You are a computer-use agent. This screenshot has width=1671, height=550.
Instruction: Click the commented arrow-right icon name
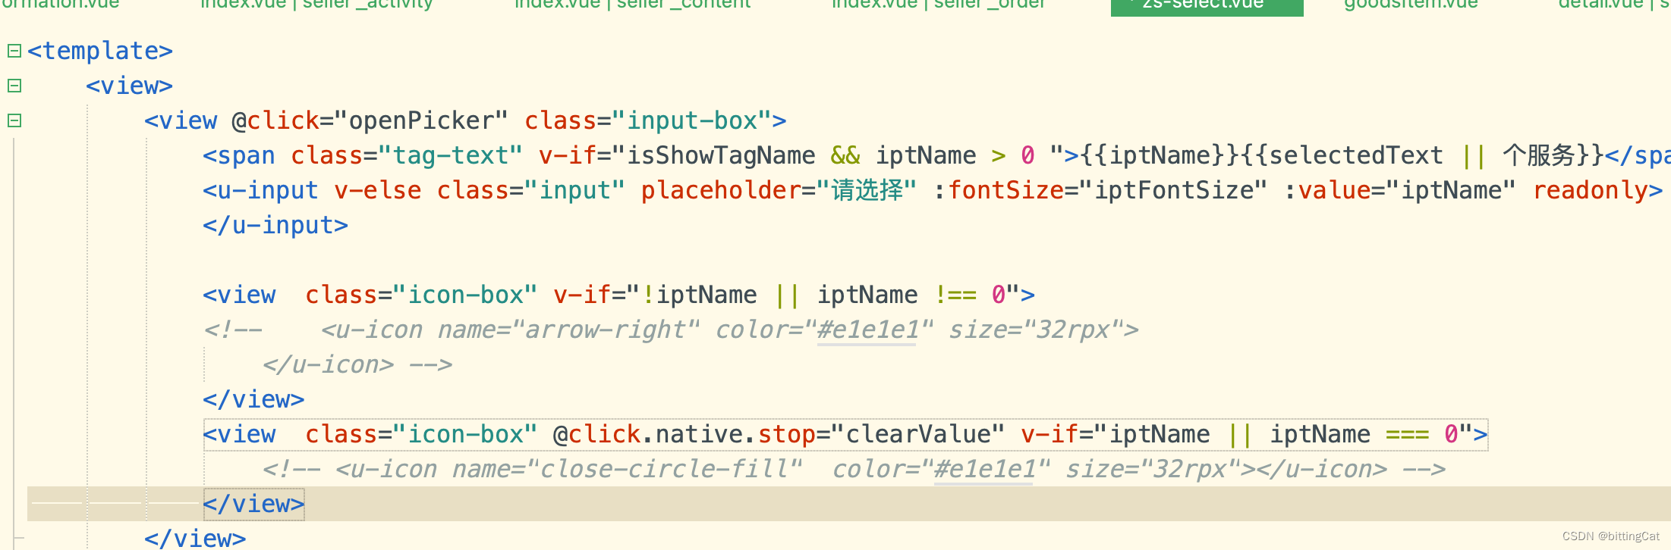(x=605, y=330)
